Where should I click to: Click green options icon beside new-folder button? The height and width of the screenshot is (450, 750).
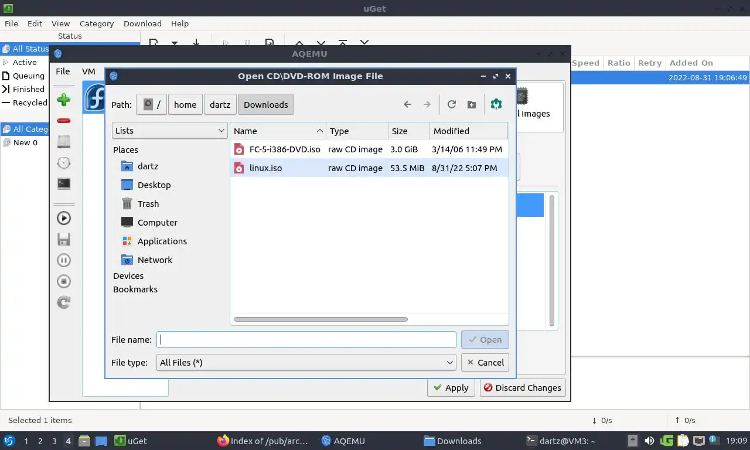(x=496, y=104)
